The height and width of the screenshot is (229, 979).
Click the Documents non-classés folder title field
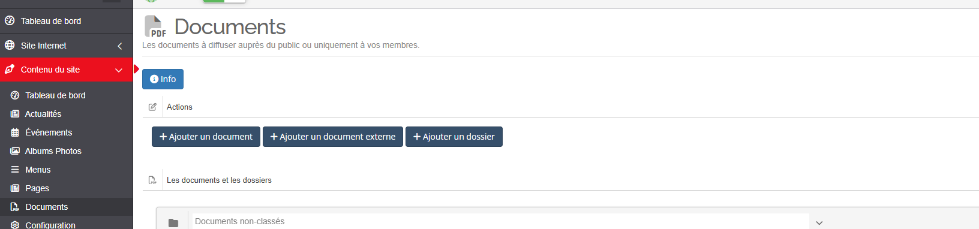pos(499,221)
